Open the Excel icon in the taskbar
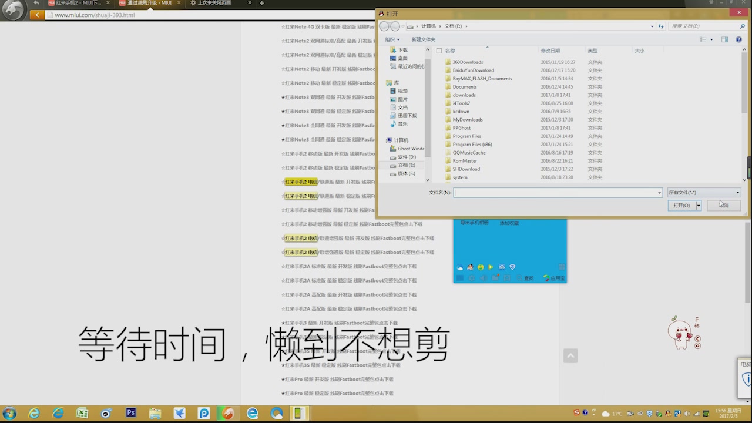This screenshot has width=752, height=423. [82, 413]
